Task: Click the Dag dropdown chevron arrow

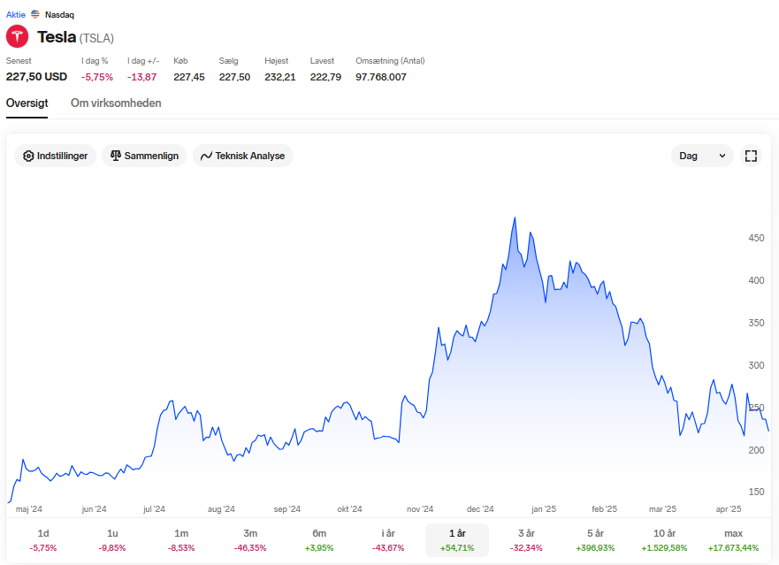Action: coord(722,156)
